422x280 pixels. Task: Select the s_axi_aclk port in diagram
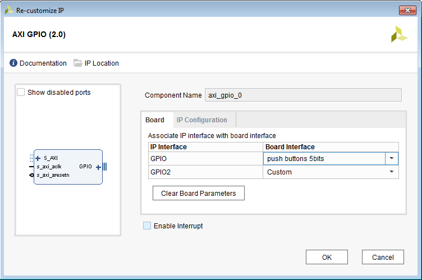click(x=53, y=167)
